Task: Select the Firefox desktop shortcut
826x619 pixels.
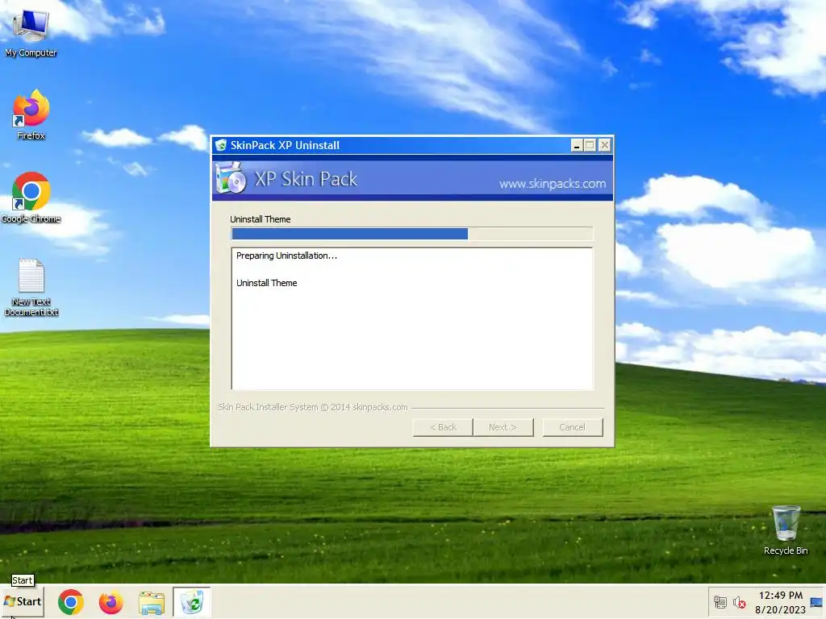Action: click(31, 114)
